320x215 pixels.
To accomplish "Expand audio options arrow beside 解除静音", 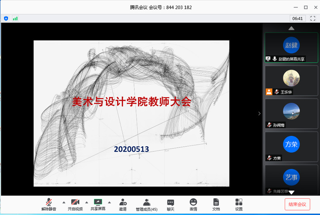I will tap(63, 202).
